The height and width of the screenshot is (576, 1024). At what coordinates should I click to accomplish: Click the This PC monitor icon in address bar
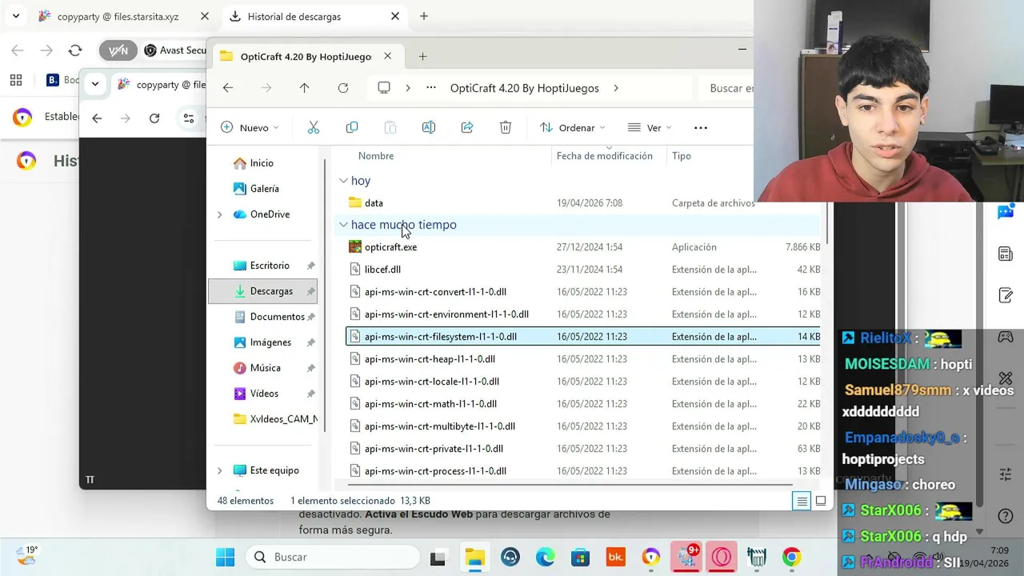384,88
